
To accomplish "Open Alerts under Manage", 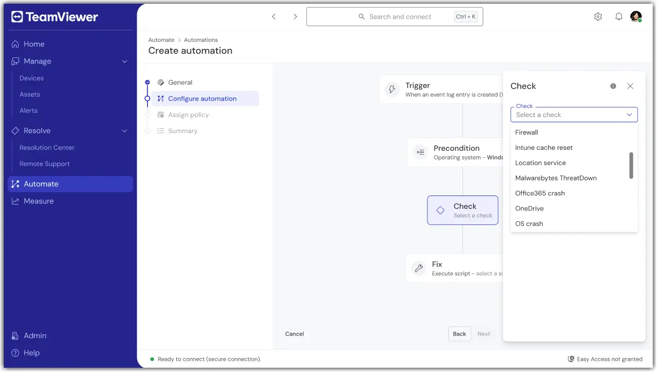I will tap(28, 111).
